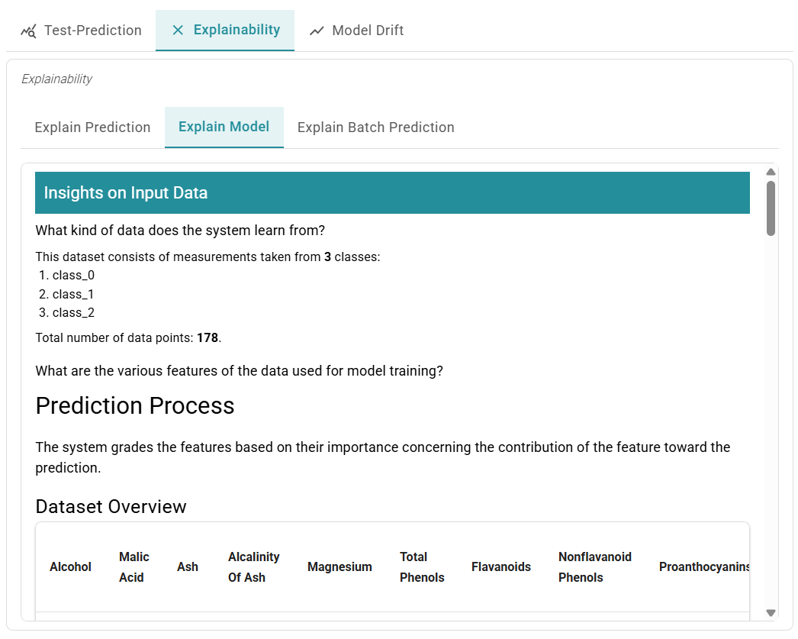This screenshot has height=639, width=798.
Task: Click the scrollbar up arrow
Action: (771, 171)
